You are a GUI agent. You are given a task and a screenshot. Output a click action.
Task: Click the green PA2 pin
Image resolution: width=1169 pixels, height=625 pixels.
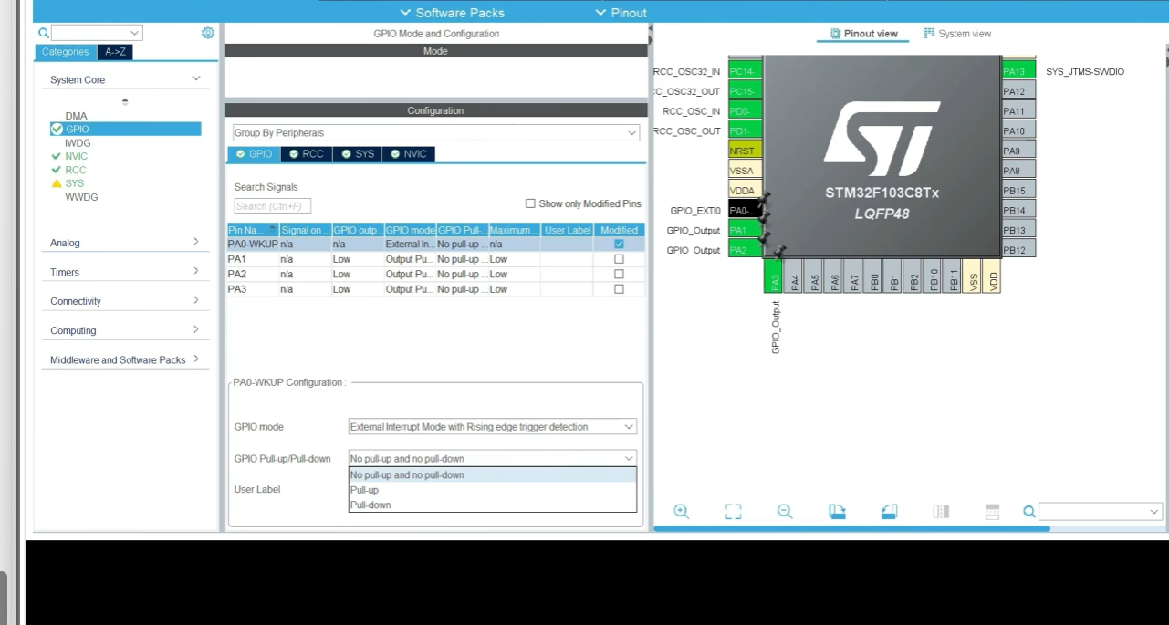point(745,250)
